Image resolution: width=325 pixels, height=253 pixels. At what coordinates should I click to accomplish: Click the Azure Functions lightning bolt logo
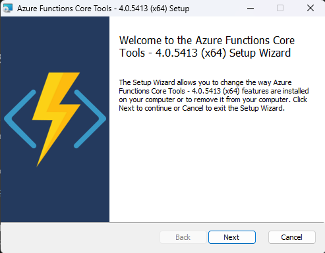tap(55, 119)
